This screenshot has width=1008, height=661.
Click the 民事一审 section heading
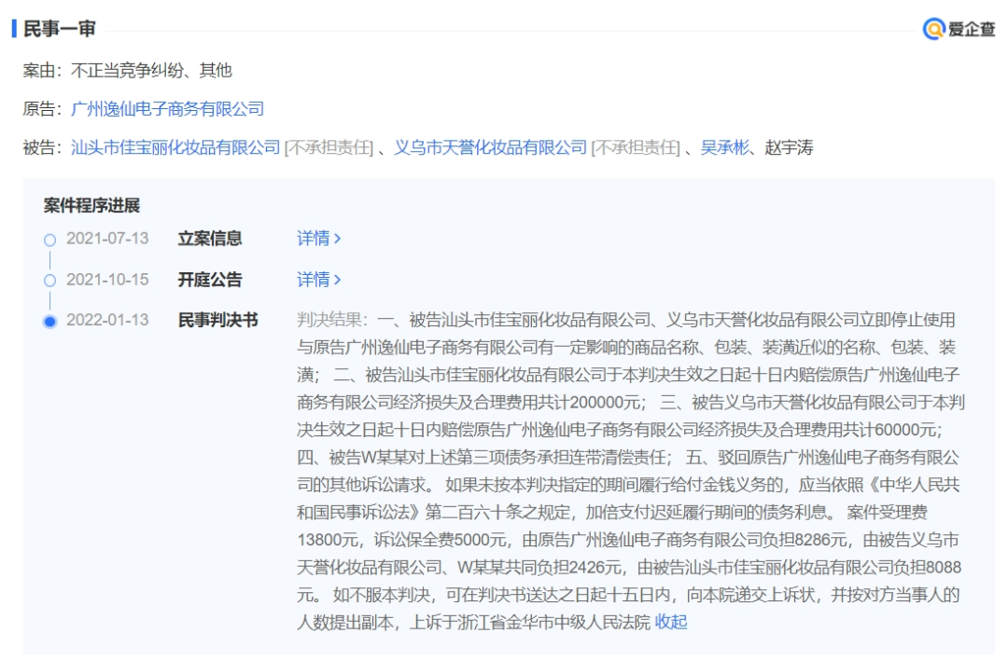coord(59,29)
